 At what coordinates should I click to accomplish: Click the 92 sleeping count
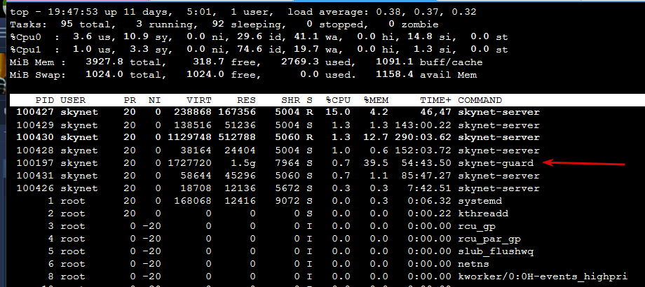pos(218,24)
